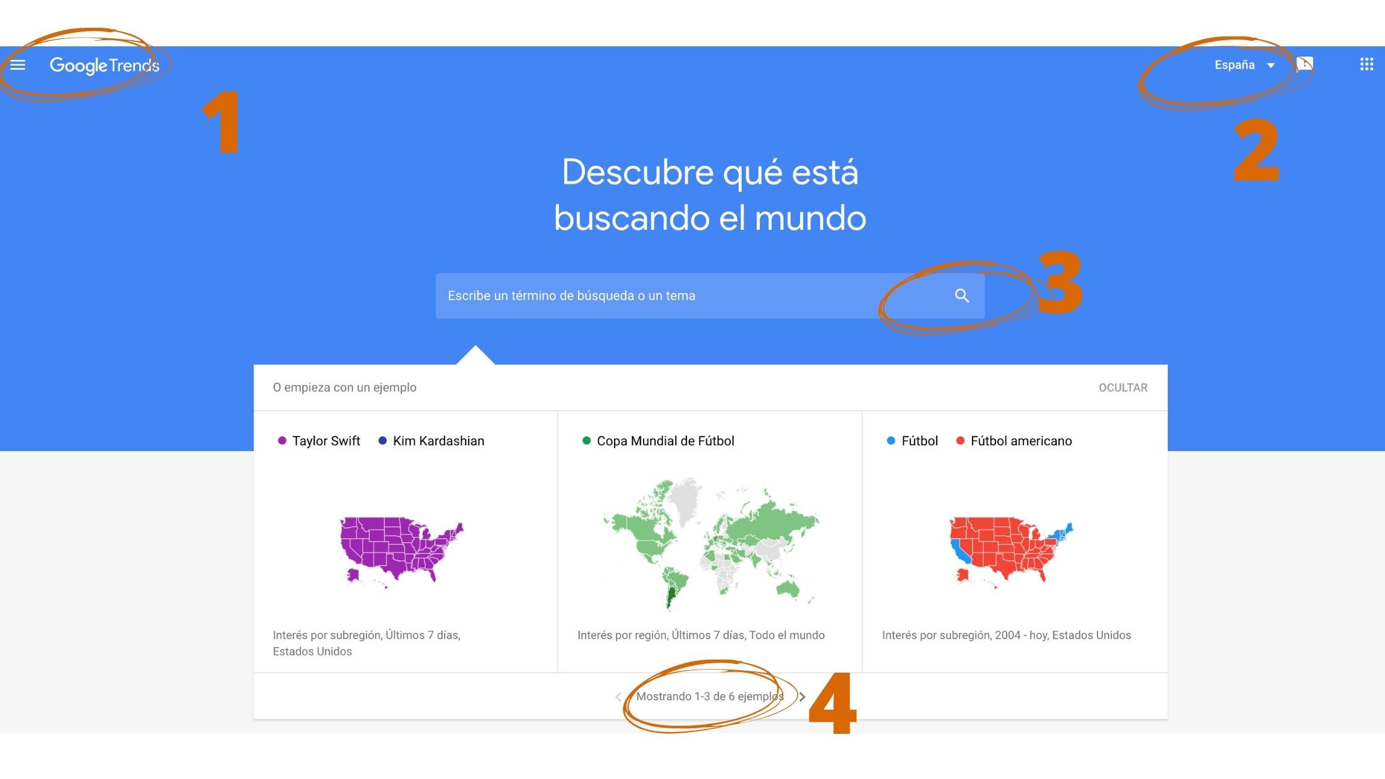
Task: Open the Fútbol americano example label
Action: coord(1021,441)
